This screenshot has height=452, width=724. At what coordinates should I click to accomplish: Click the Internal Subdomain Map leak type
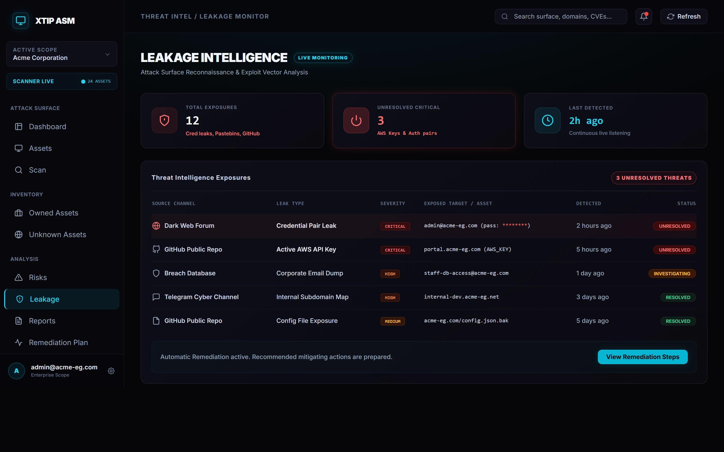pos(312,297)
